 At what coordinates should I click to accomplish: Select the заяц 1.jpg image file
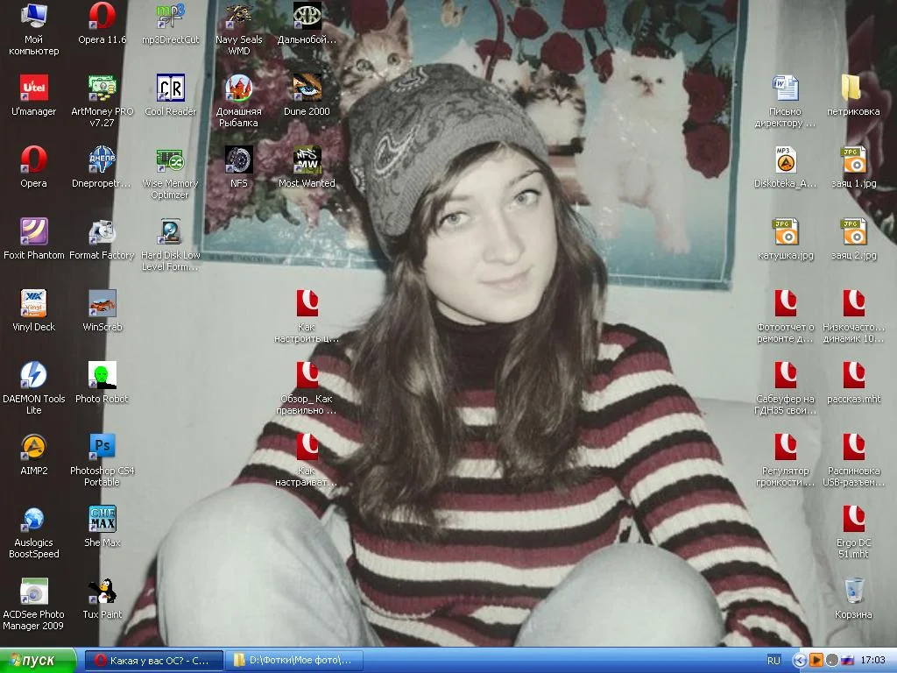click(853, 160)
